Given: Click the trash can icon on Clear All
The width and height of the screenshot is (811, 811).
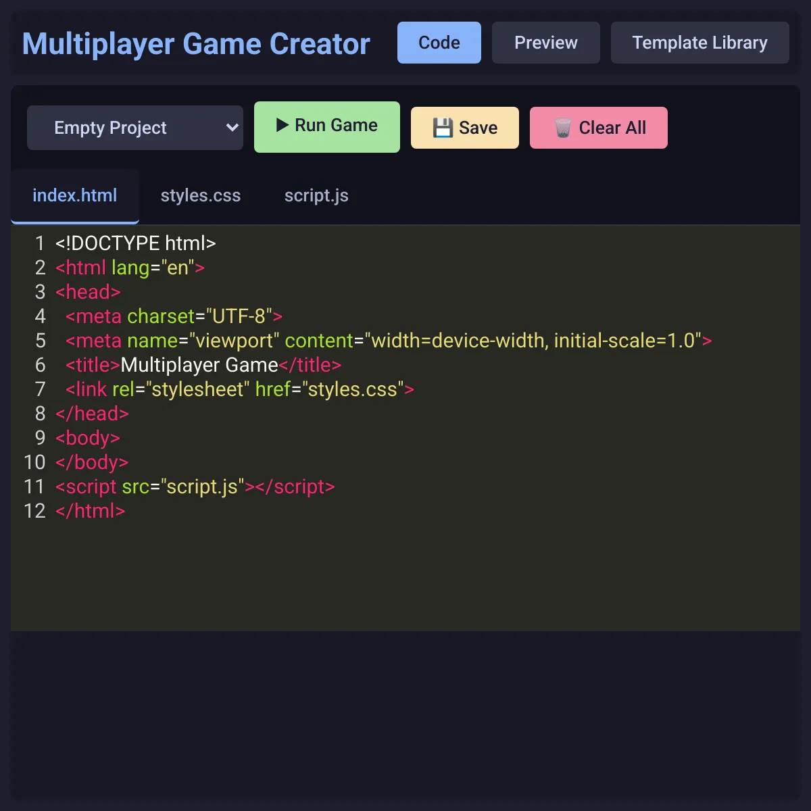Looking at the screenshot, I should pos(562,128).
